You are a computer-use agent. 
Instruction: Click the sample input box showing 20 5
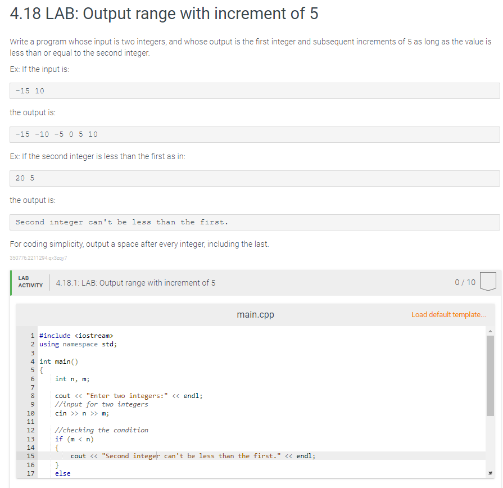(x=255, y=178)
